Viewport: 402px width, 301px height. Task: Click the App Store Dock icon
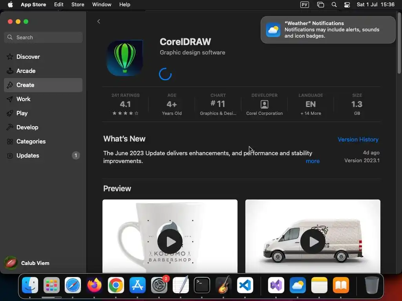point(138,285)
